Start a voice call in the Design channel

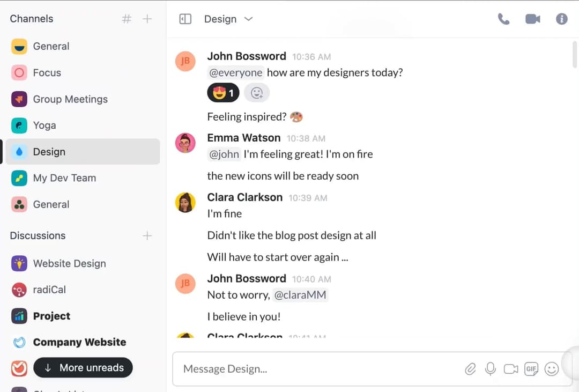click(503, 18)
